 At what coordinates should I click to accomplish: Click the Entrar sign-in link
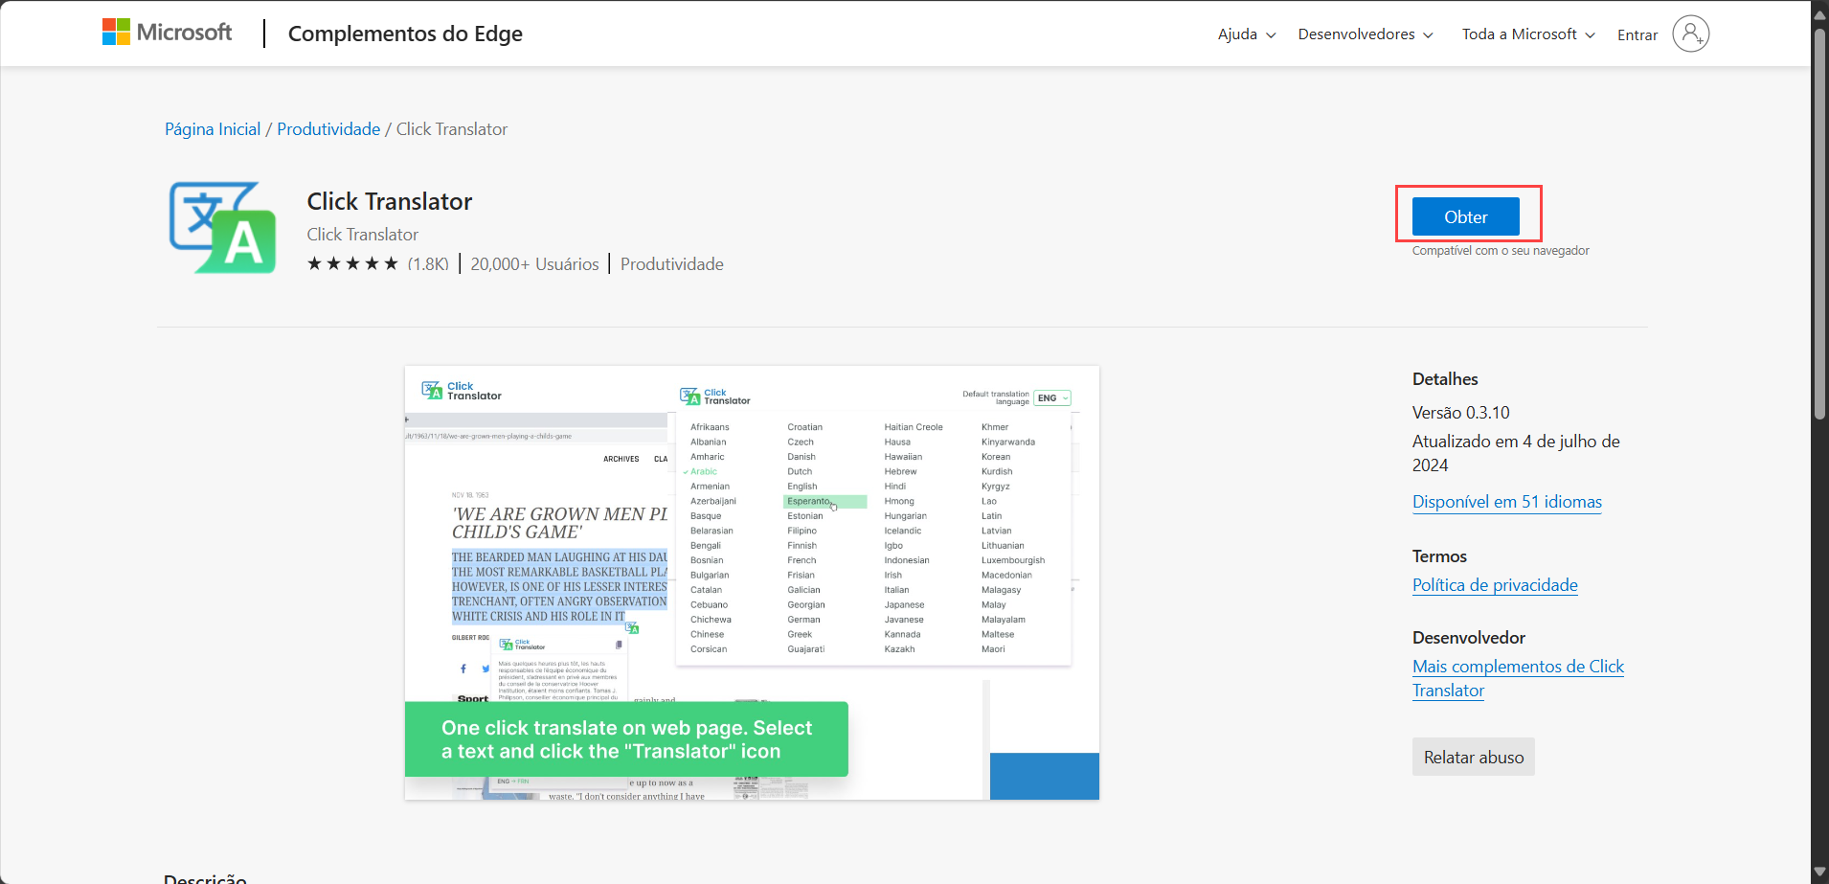click(x=1637, y=35)
